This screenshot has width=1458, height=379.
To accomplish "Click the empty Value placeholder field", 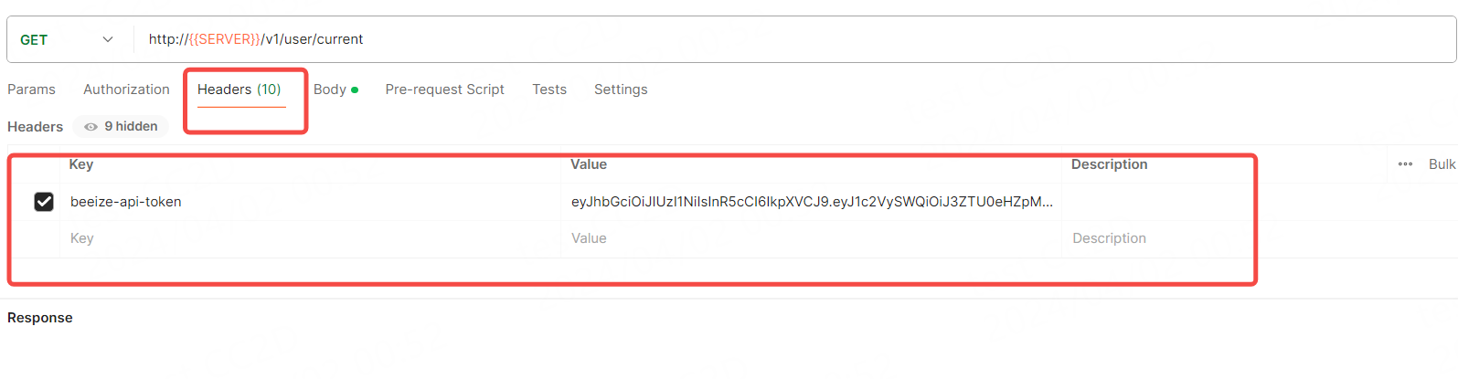I will (x=812, y=238).
